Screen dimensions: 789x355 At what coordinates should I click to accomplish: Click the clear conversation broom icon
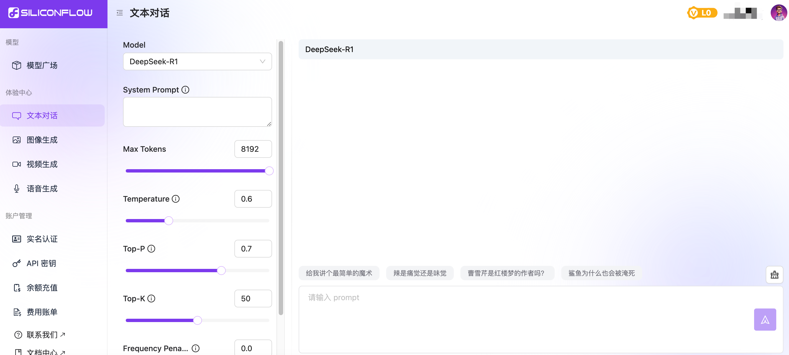click(774, 274)
